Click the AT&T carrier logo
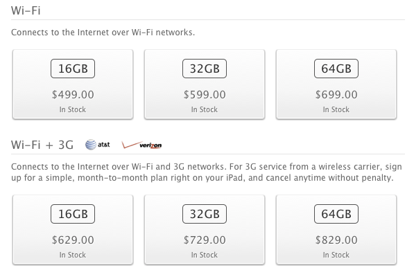Image resolution: width=414 pixels, height=279 pixels. tap(97, 145)
